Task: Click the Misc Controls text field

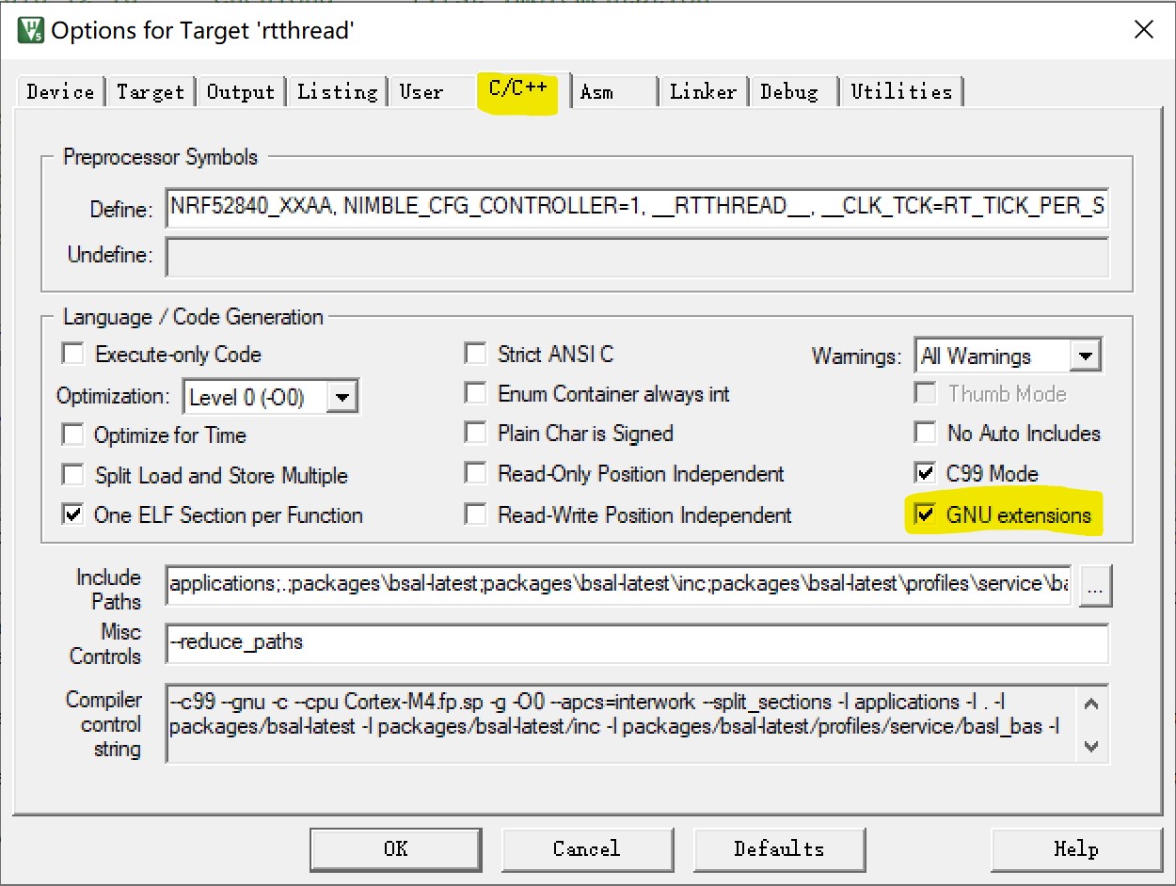Action: point(636,643)
